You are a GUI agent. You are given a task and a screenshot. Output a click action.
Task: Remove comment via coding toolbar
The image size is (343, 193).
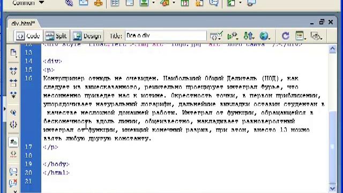(13, 183)
